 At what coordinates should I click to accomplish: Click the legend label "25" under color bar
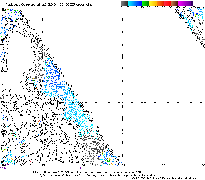click(157, 7)
